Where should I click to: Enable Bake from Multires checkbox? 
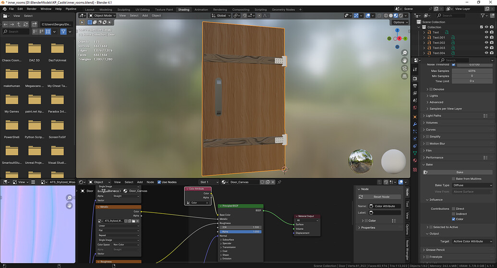[x=454, y=179]
